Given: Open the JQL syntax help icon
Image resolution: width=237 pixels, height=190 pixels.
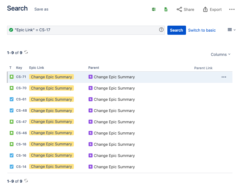Looking at the screenshot, I should click(x=161, y=30).
